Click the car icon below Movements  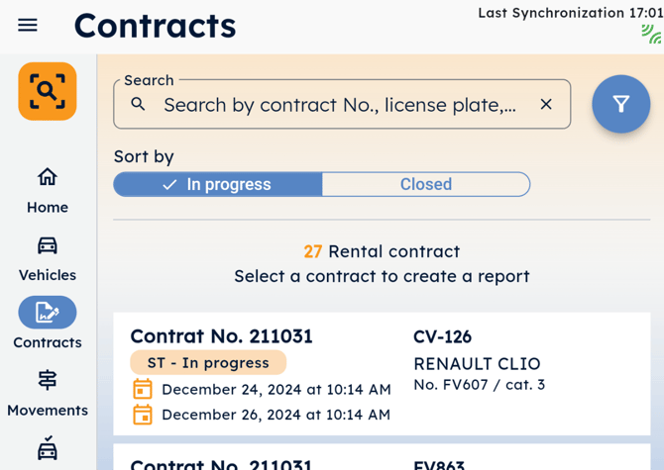coord(47,449)
